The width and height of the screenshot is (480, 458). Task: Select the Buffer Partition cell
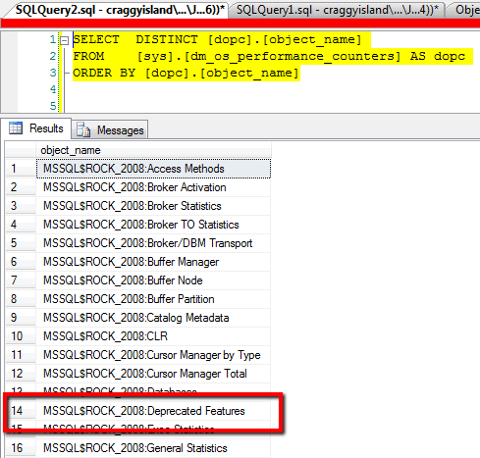click(153, 299)
